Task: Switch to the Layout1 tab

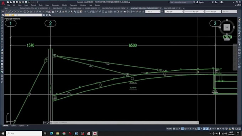Action: (13, 126)
